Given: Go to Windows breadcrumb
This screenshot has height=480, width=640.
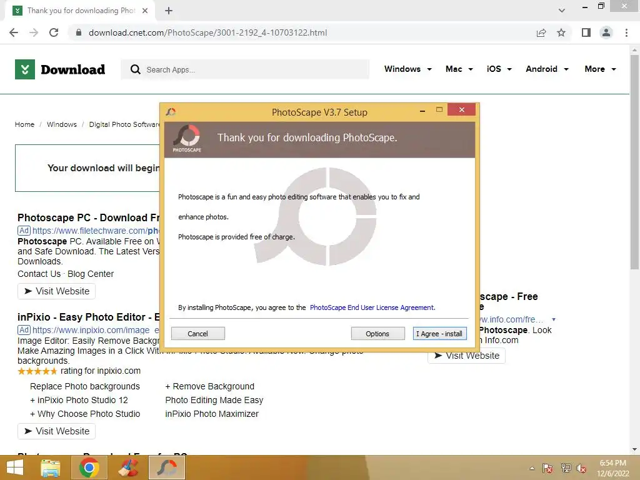Looking at the screenshot, I should point(62,124).
